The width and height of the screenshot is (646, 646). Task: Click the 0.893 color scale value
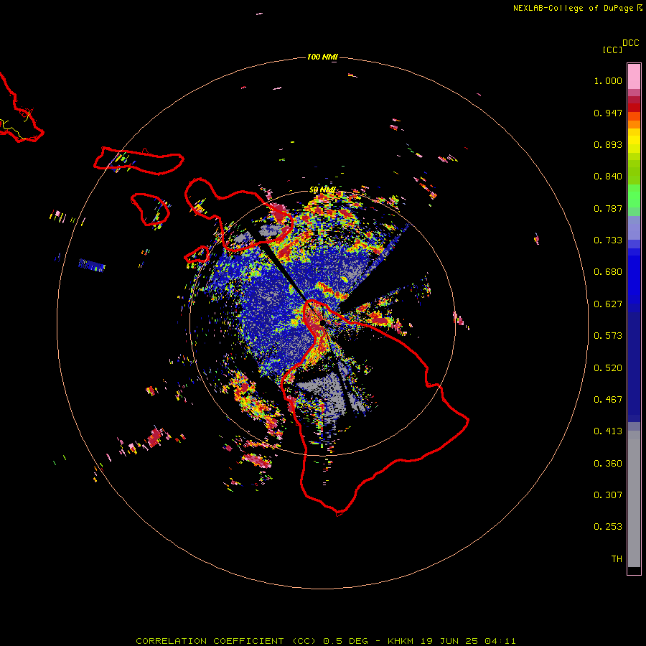(x=608, y=144)
